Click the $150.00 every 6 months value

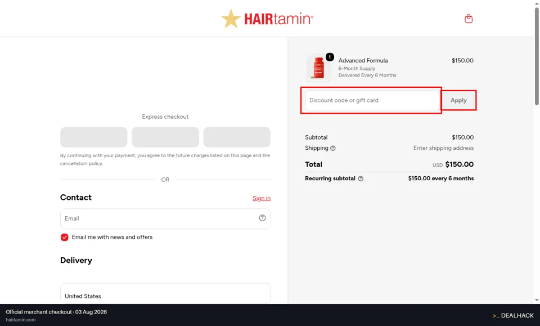441,178
